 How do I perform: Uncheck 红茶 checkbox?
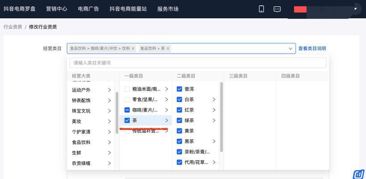pos(179,110)
